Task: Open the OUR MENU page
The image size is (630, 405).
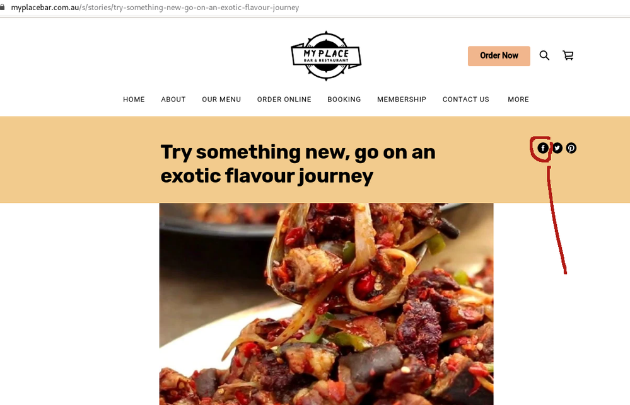Action: [x=221, y=99]
